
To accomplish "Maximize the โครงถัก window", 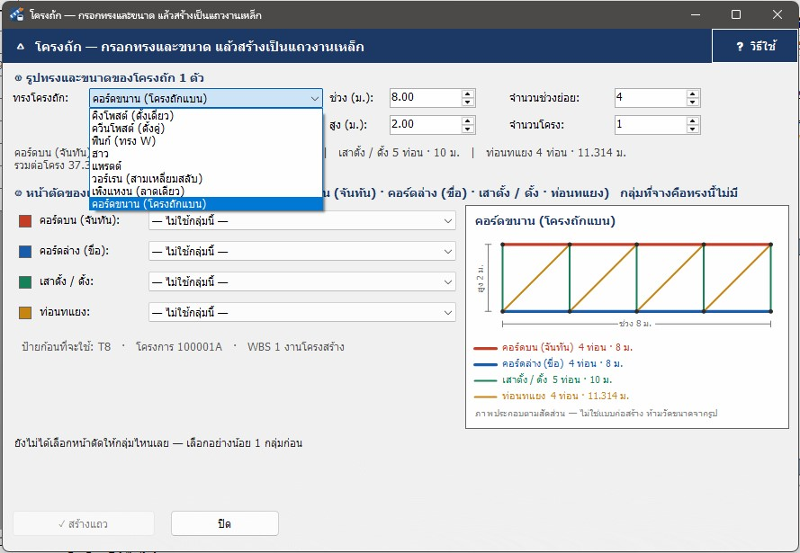I will tap(736, 14).
